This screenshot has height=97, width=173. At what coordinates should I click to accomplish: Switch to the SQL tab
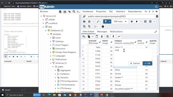111,12
